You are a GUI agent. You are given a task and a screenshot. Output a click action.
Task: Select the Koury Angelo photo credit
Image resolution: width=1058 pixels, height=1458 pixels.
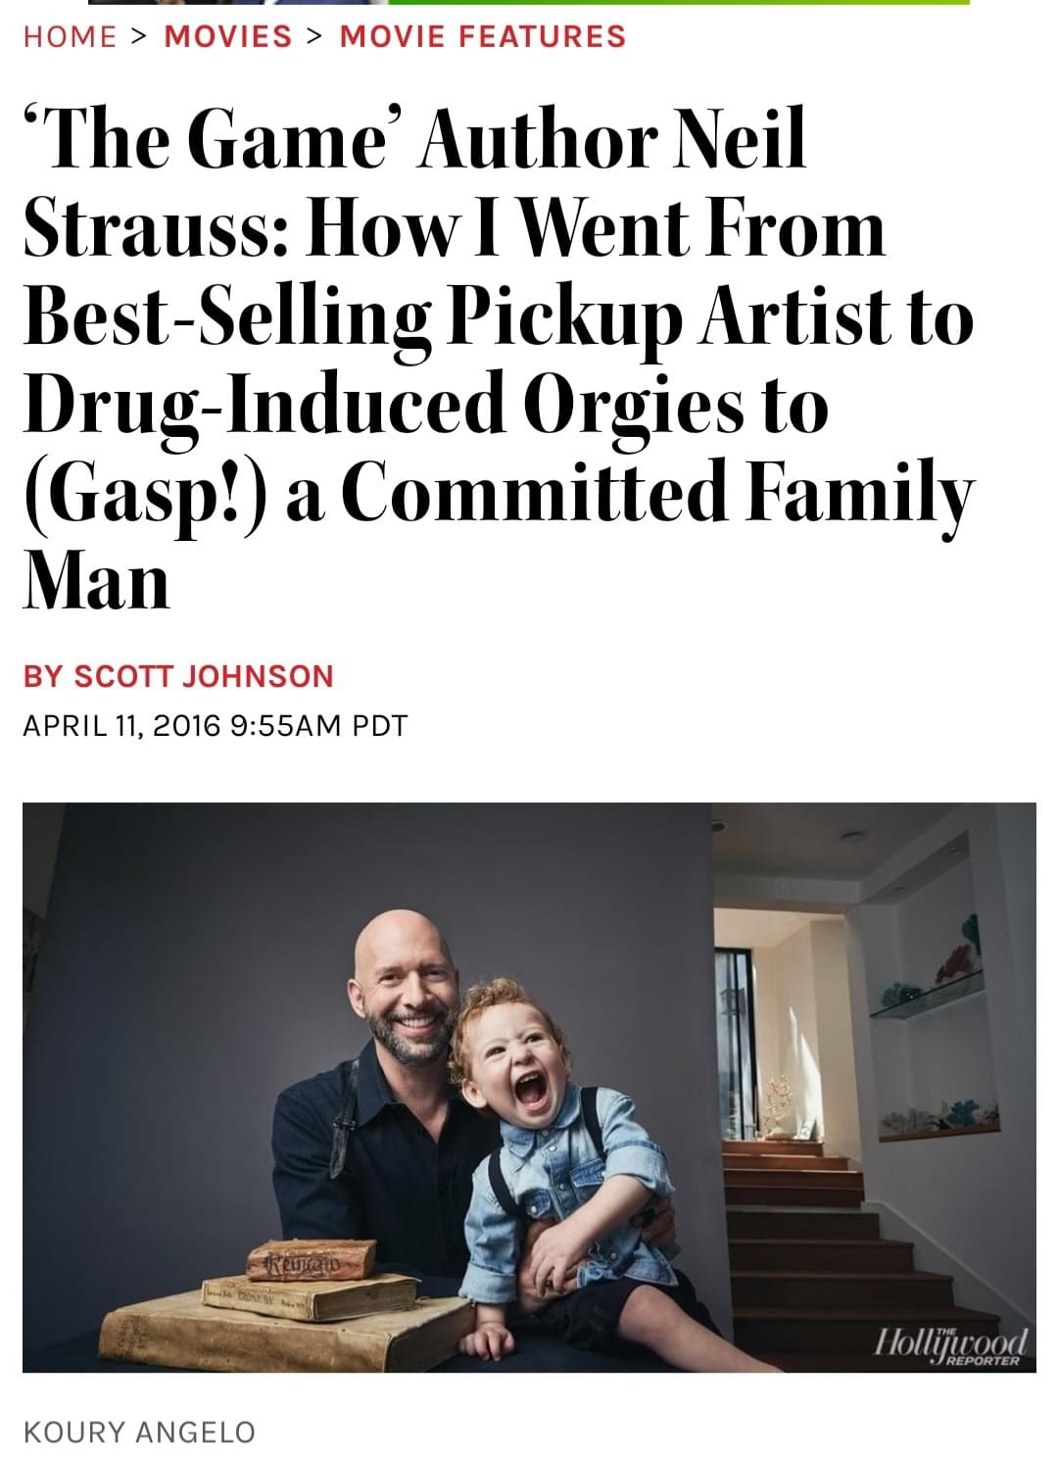138,1432
